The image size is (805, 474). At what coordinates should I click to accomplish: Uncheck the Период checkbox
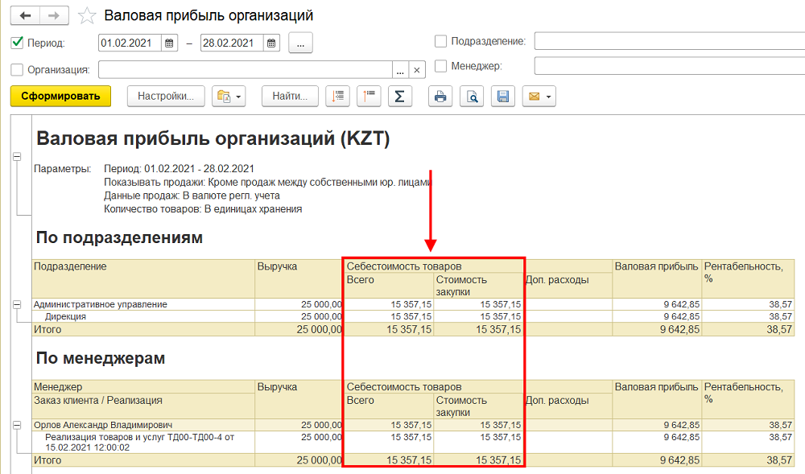tap(18, 43)
